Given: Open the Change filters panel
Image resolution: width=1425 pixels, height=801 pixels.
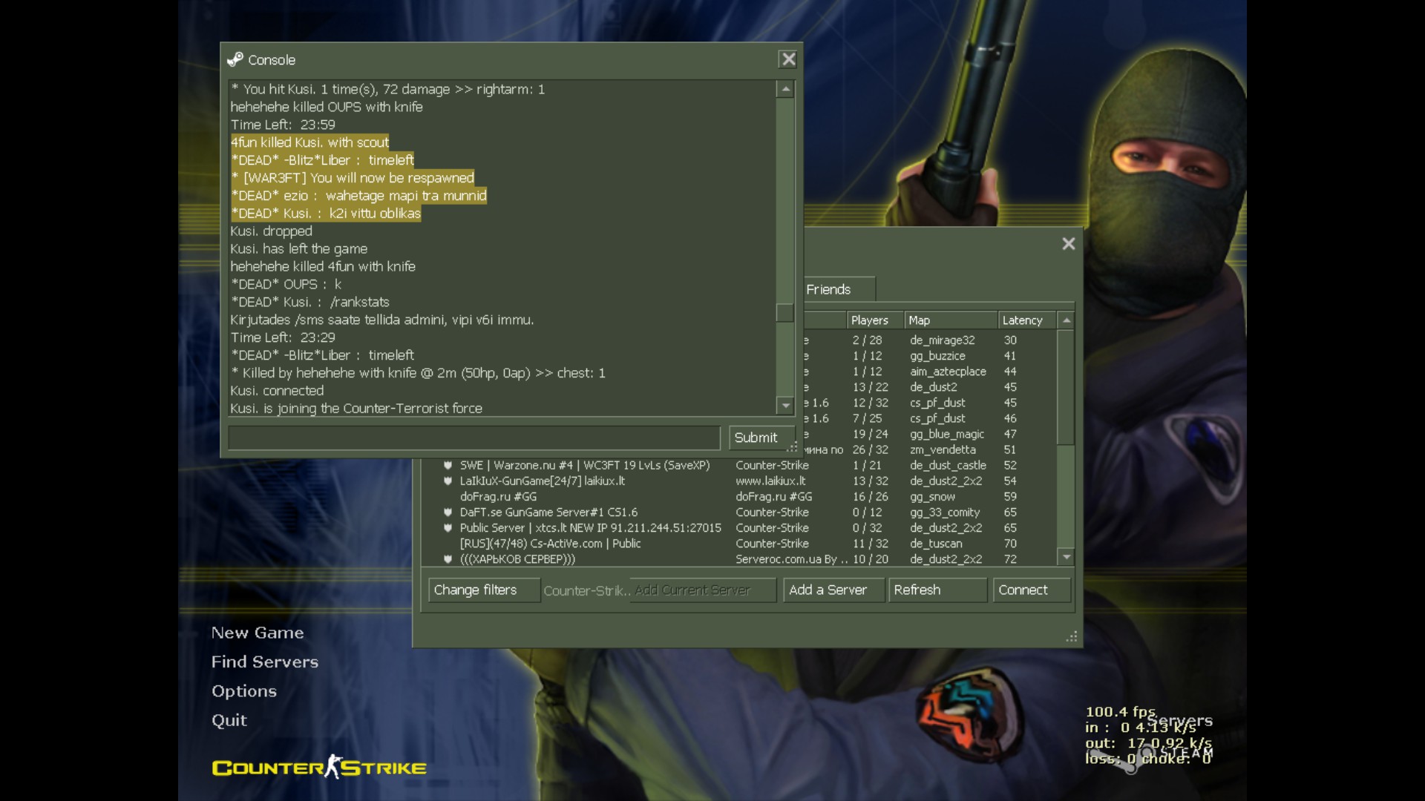Looking at the screenshot, I should (484, 590).
